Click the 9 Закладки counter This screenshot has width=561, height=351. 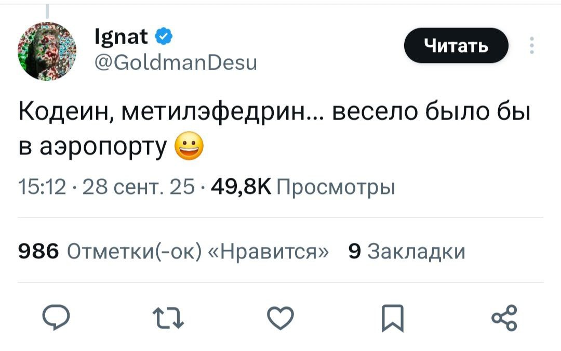click(406, 252)
